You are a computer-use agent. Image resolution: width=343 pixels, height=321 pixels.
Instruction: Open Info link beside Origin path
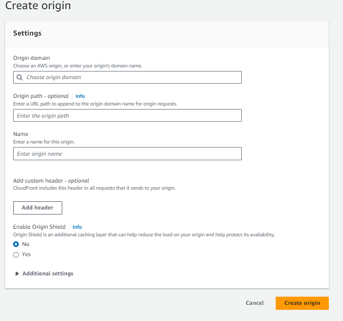(80, 96)
